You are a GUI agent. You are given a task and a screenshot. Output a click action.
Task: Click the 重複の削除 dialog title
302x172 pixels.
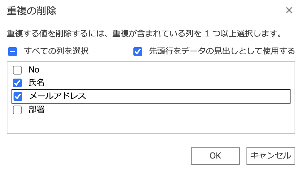[31, 11]
